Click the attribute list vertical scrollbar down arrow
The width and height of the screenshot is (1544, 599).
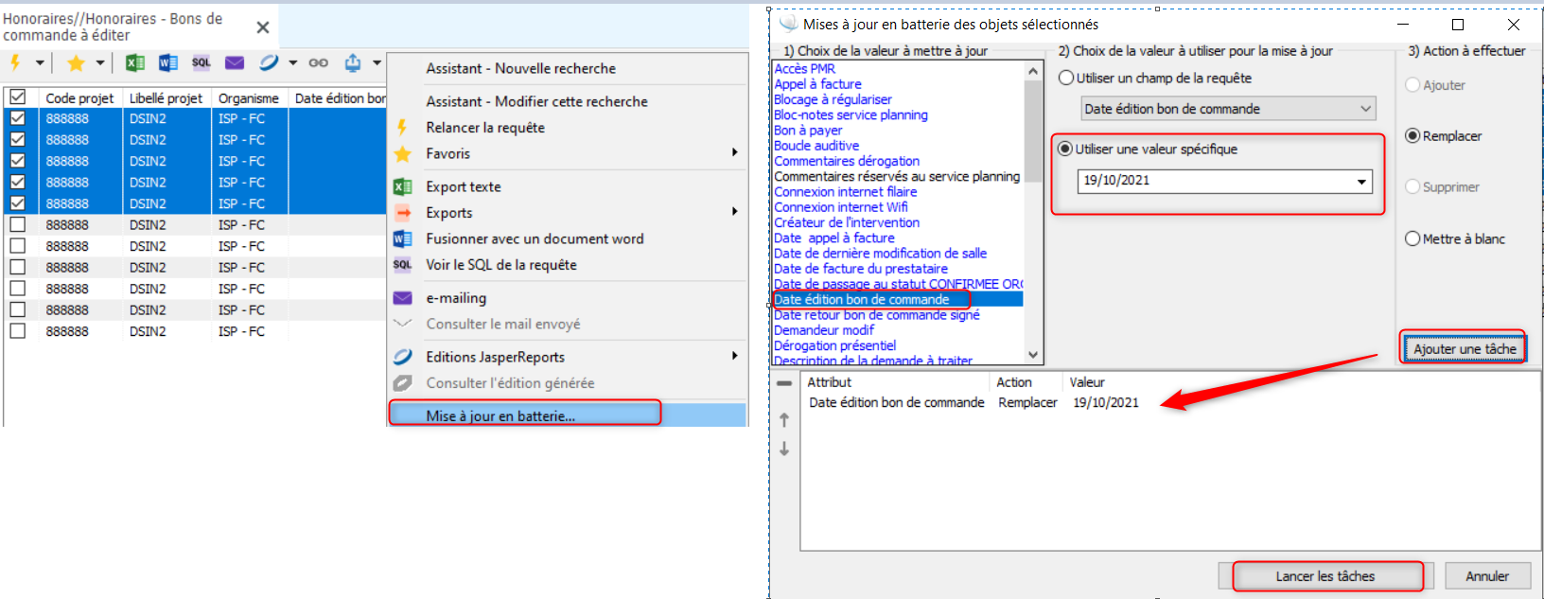coord(1033,355)
